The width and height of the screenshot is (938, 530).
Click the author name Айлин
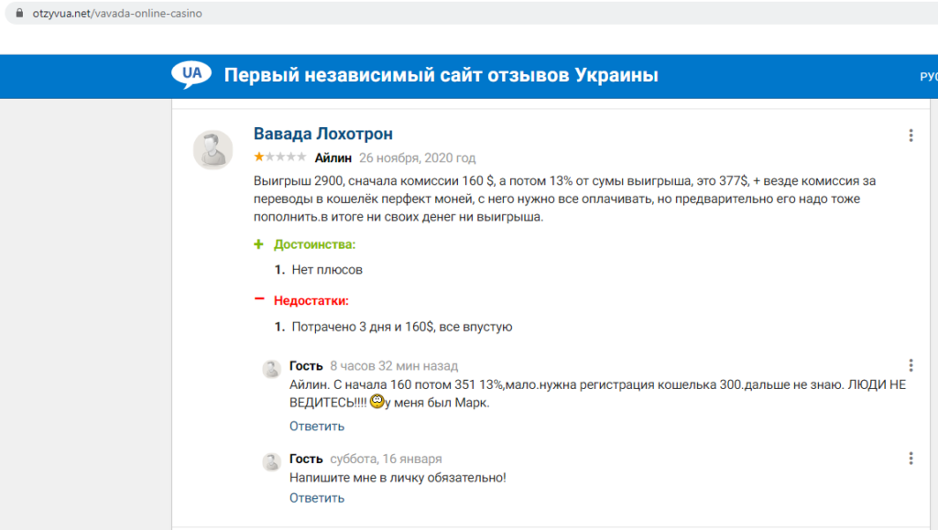click(x=333, y=157)
